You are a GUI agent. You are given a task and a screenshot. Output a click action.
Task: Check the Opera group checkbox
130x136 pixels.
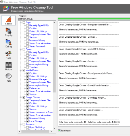click(24, 49)
